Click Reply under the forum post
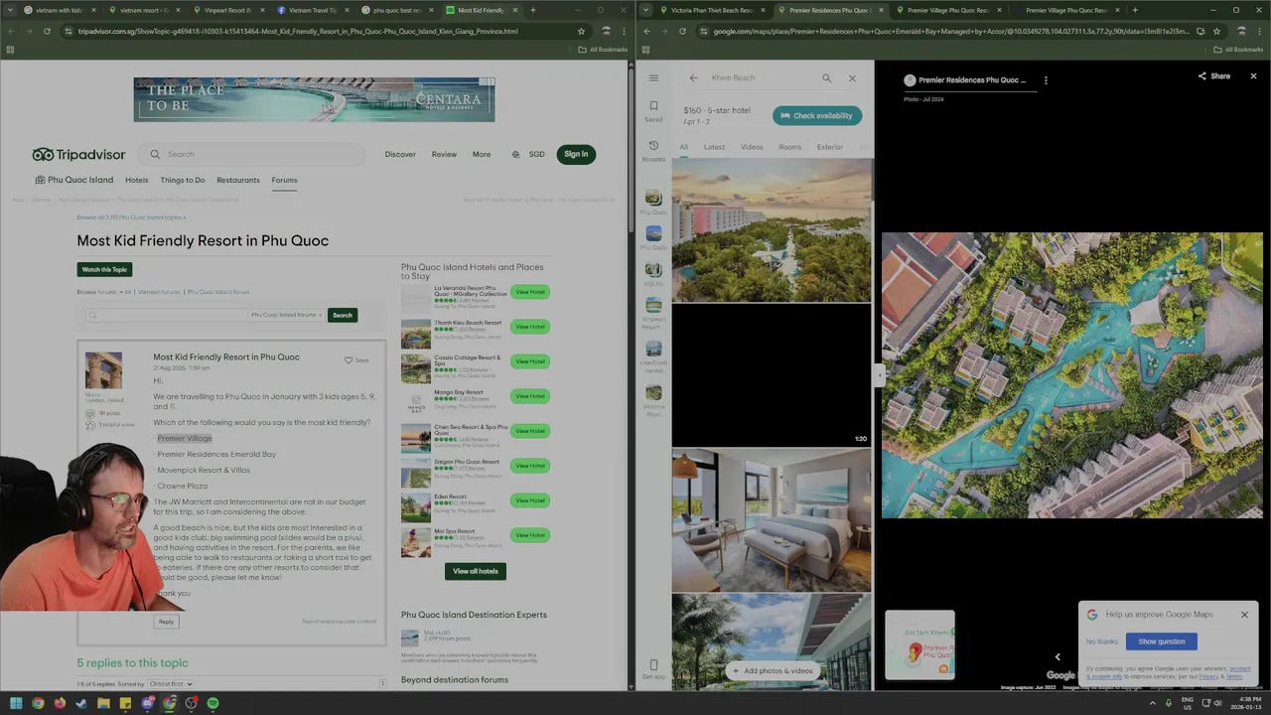The width and height of the screenshot is (1271, 715). point(166,622)
